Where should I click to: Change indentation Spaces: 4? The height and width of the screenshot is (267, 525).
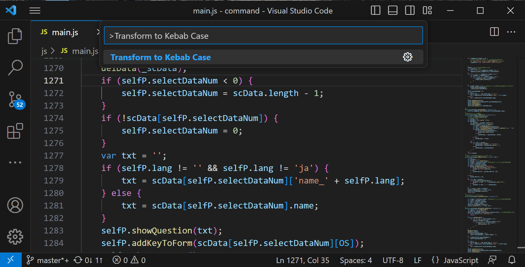click(x=356, y=260)
